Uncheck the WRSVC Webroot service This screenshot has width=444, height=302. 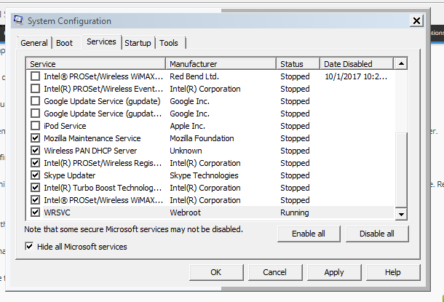tap(36, 212)
